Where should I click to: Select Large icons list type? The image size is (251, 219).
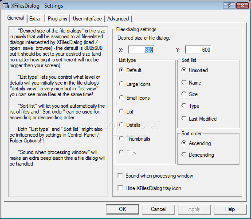[x=135, y=84]
